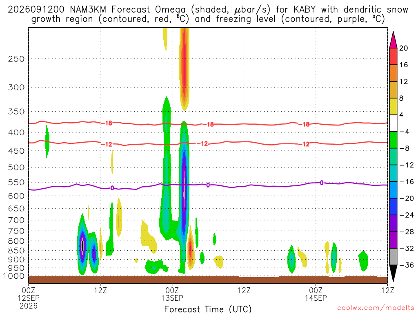Click the orange swatch between 12 and 16
418x313 pixels.
pos(393,73)
